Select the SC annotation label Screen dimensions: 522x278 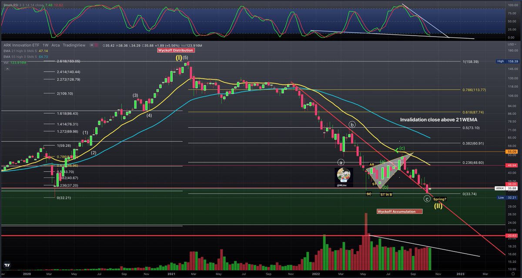point(369,194)
